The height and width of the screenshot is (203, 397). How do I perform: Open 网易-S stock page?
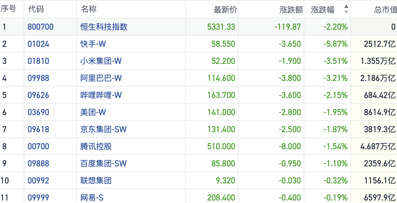(x=92, y=197)
